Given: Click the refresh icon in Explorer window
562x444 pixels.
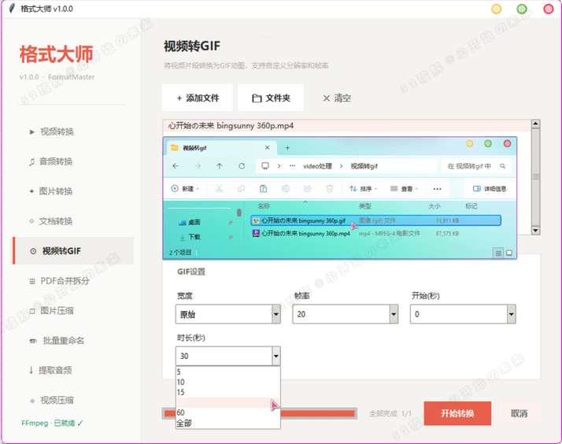Looking at the screenshot, I should (x=242, y=166).
